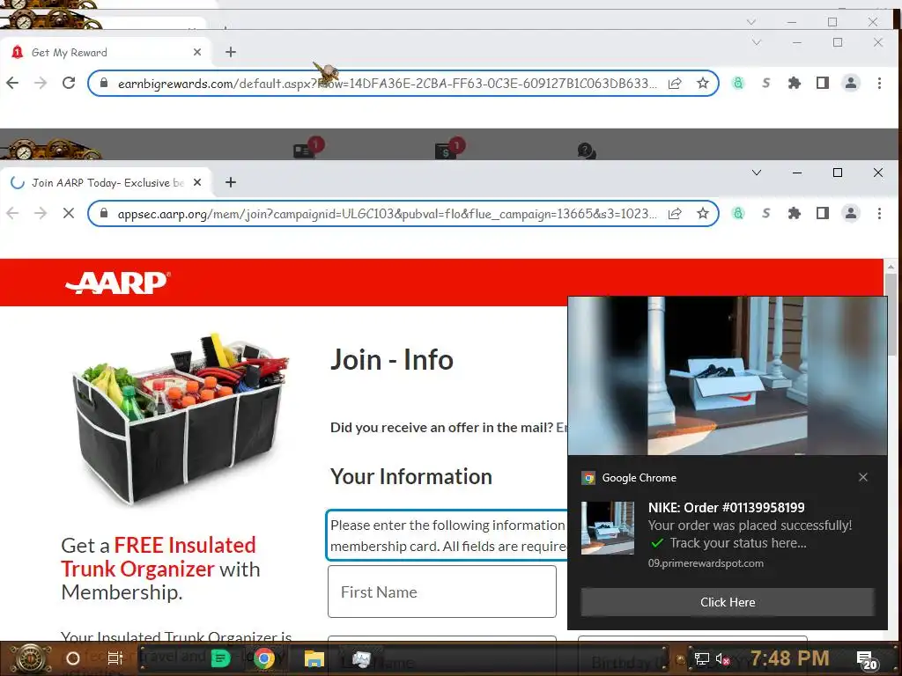Switch to Join AARP Today tab

coord(107,182)
